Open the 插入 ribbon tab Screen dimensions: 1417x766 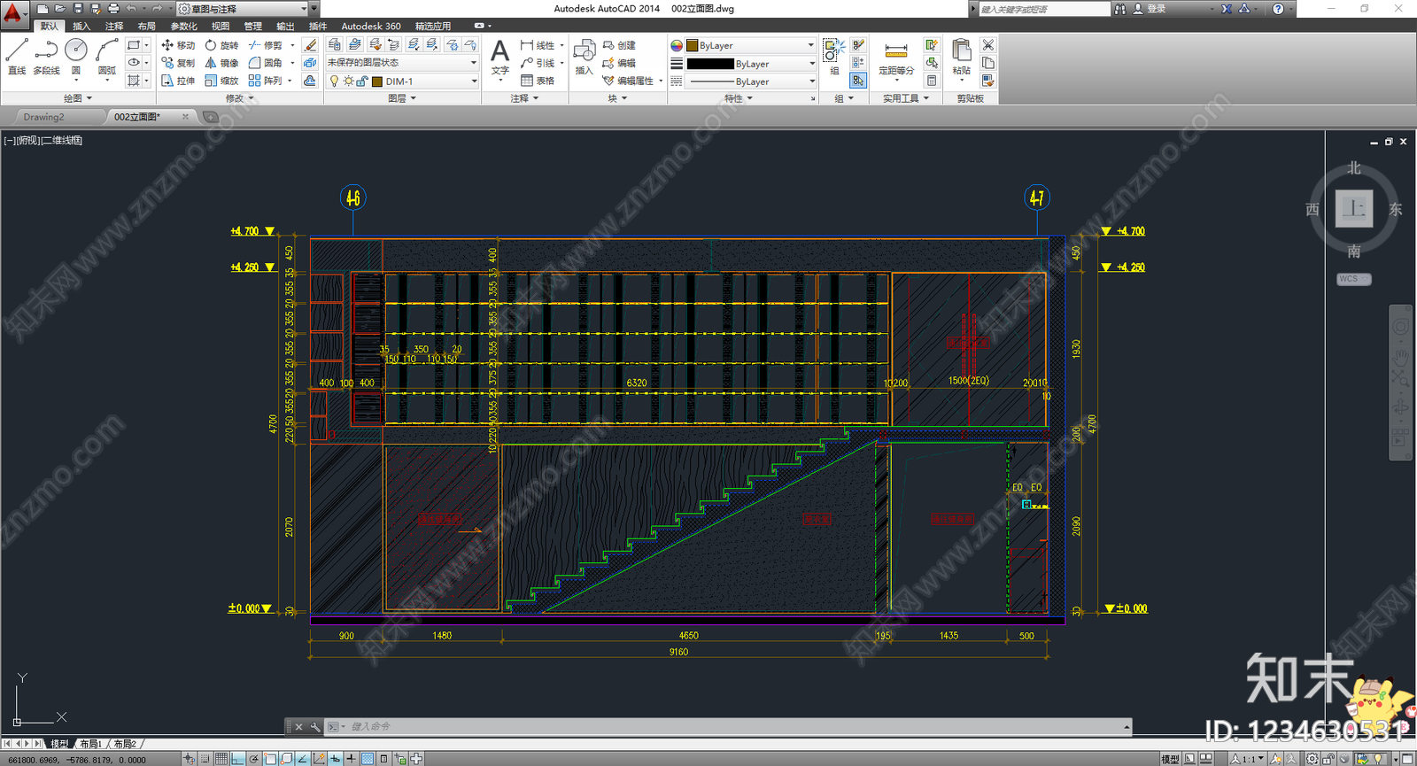click(x=81, y=27)
